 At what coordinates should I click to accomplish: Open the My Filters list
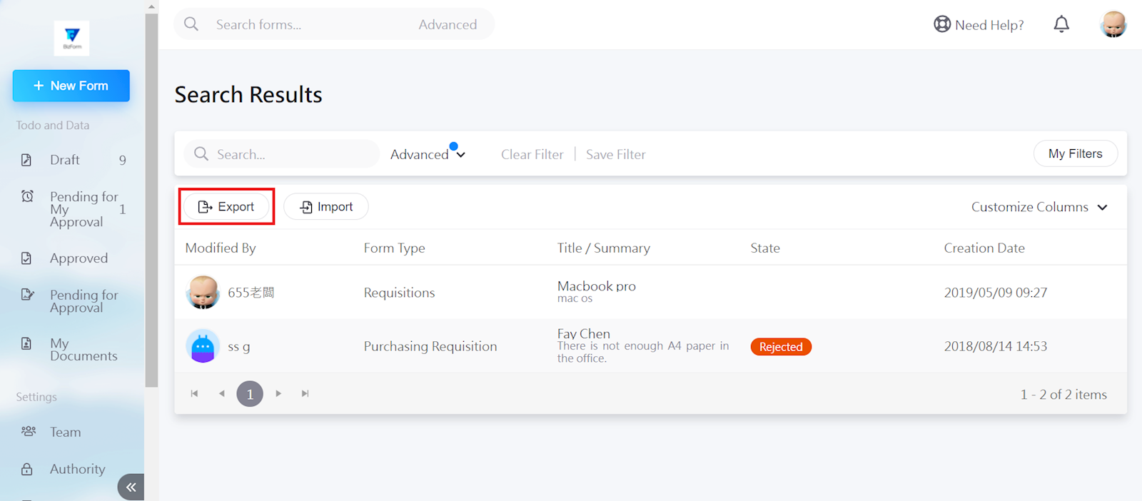point(1075,153)
